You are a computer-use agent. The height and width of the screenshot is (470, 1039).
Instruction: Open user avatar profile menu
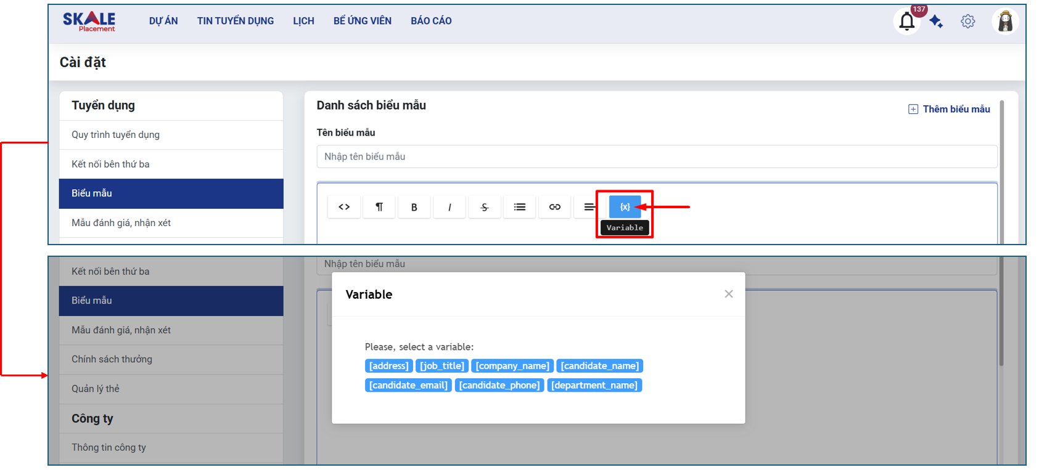(x=1005, y=22)
